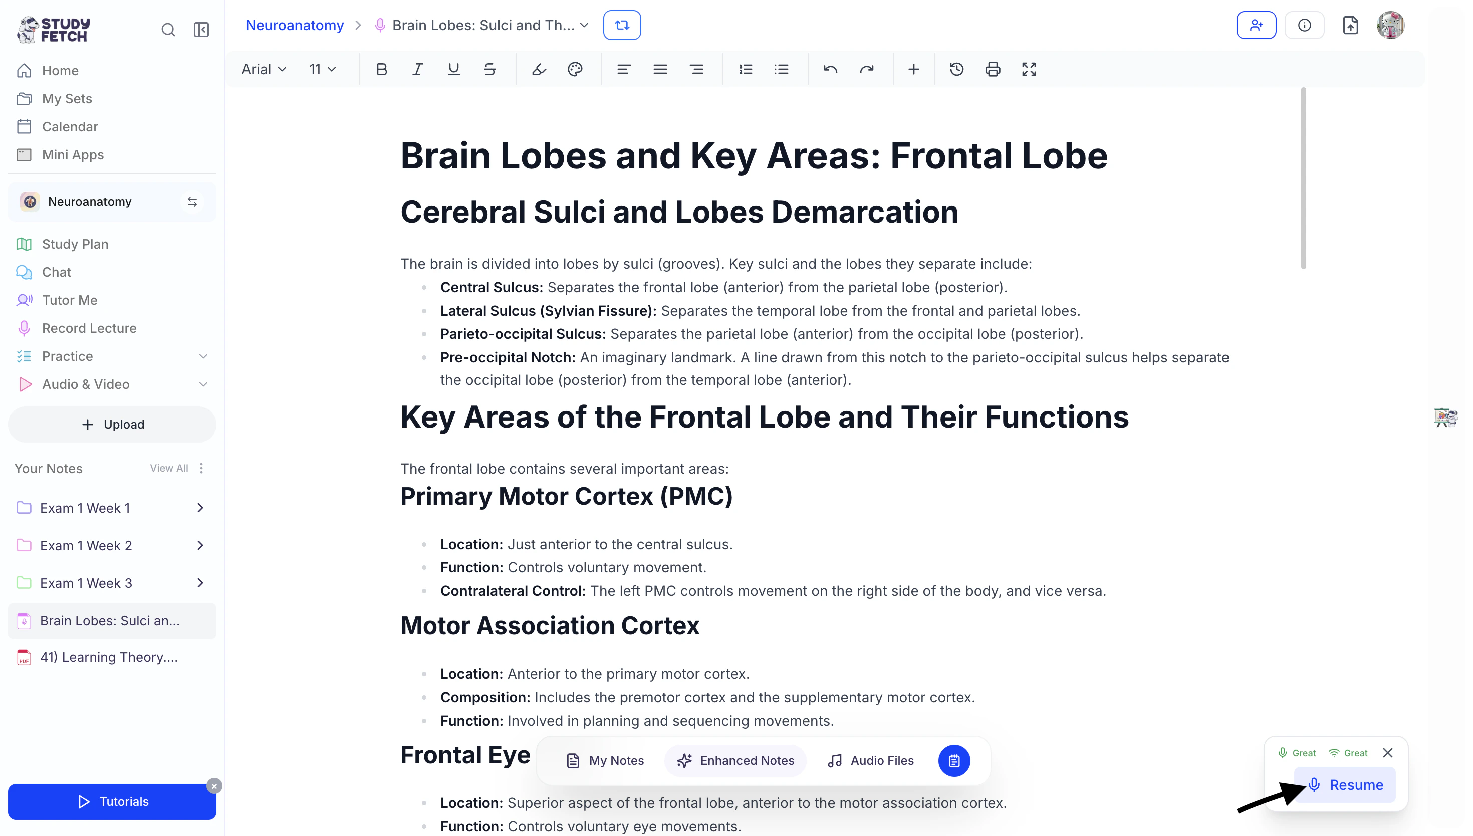1473x836 pixels.
Task: Expand the Exam 1 Week 2 folder
Action: (x=200, y=545)
